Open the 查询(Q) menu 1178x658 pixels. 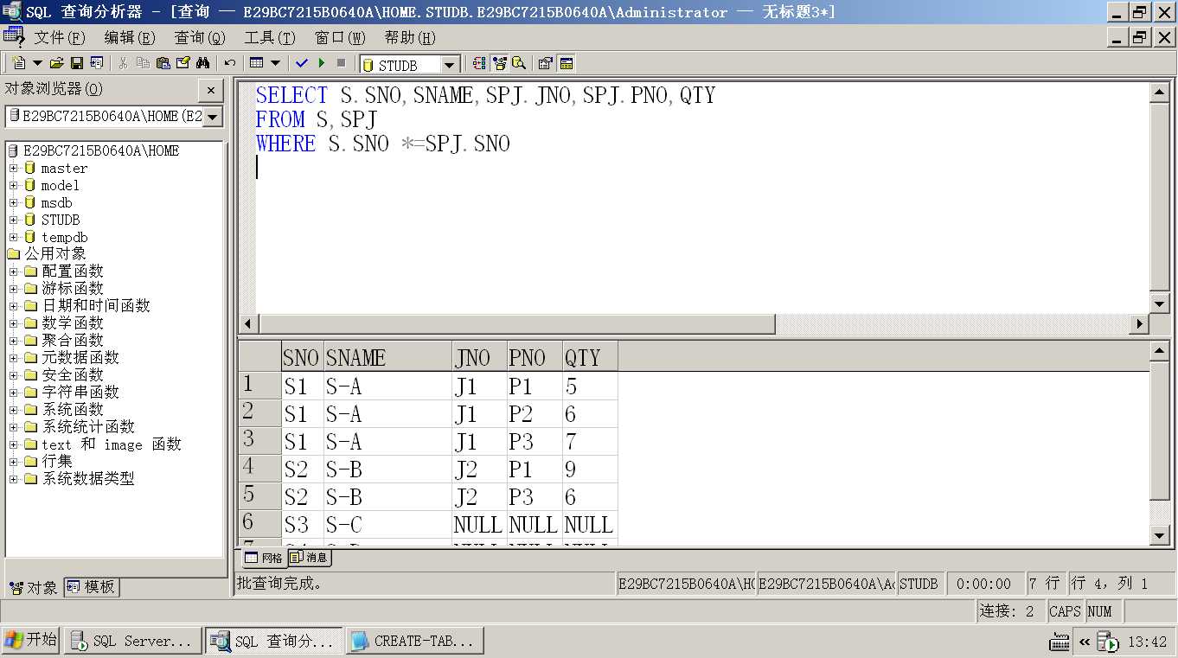click(x=200, y=38)
